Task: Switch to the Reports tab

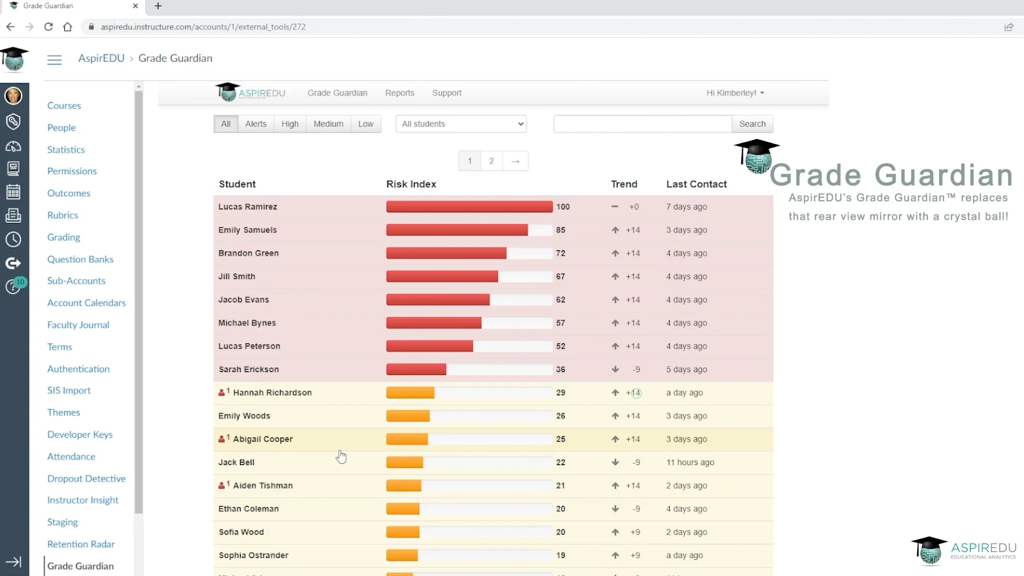Action: (x=399, y=93)
